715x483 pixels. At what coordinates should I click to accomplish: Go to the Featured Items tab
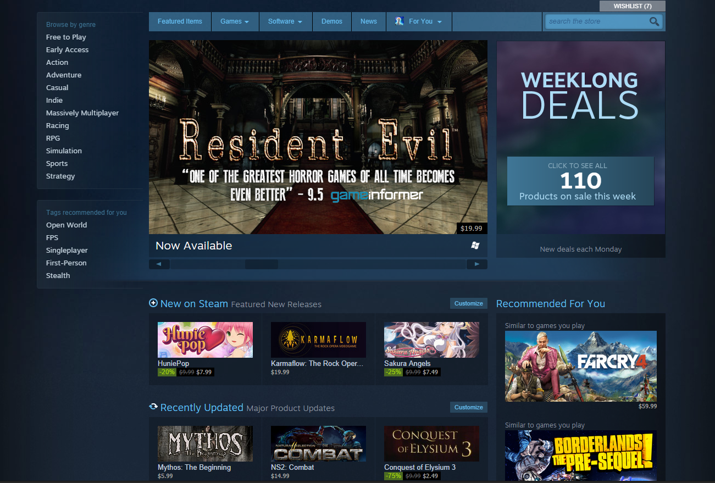(180, 21)
